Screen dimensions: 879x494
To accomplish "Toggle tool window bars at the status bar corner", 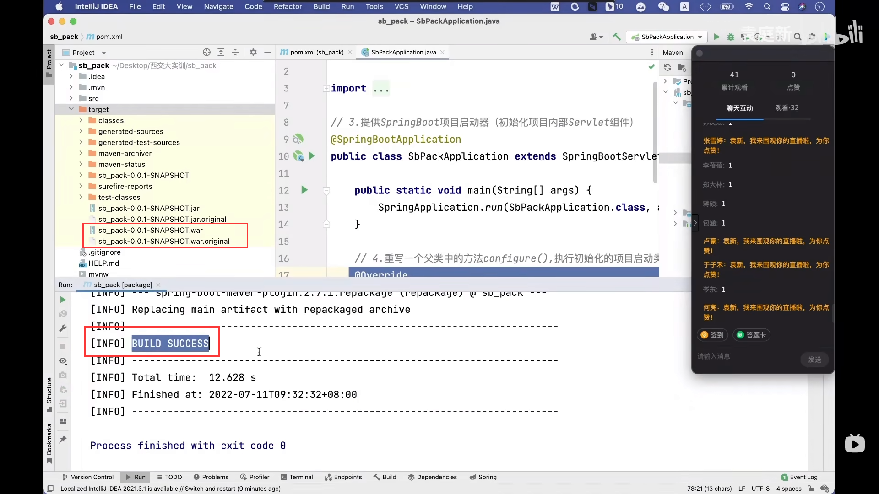I will (50, 489).
